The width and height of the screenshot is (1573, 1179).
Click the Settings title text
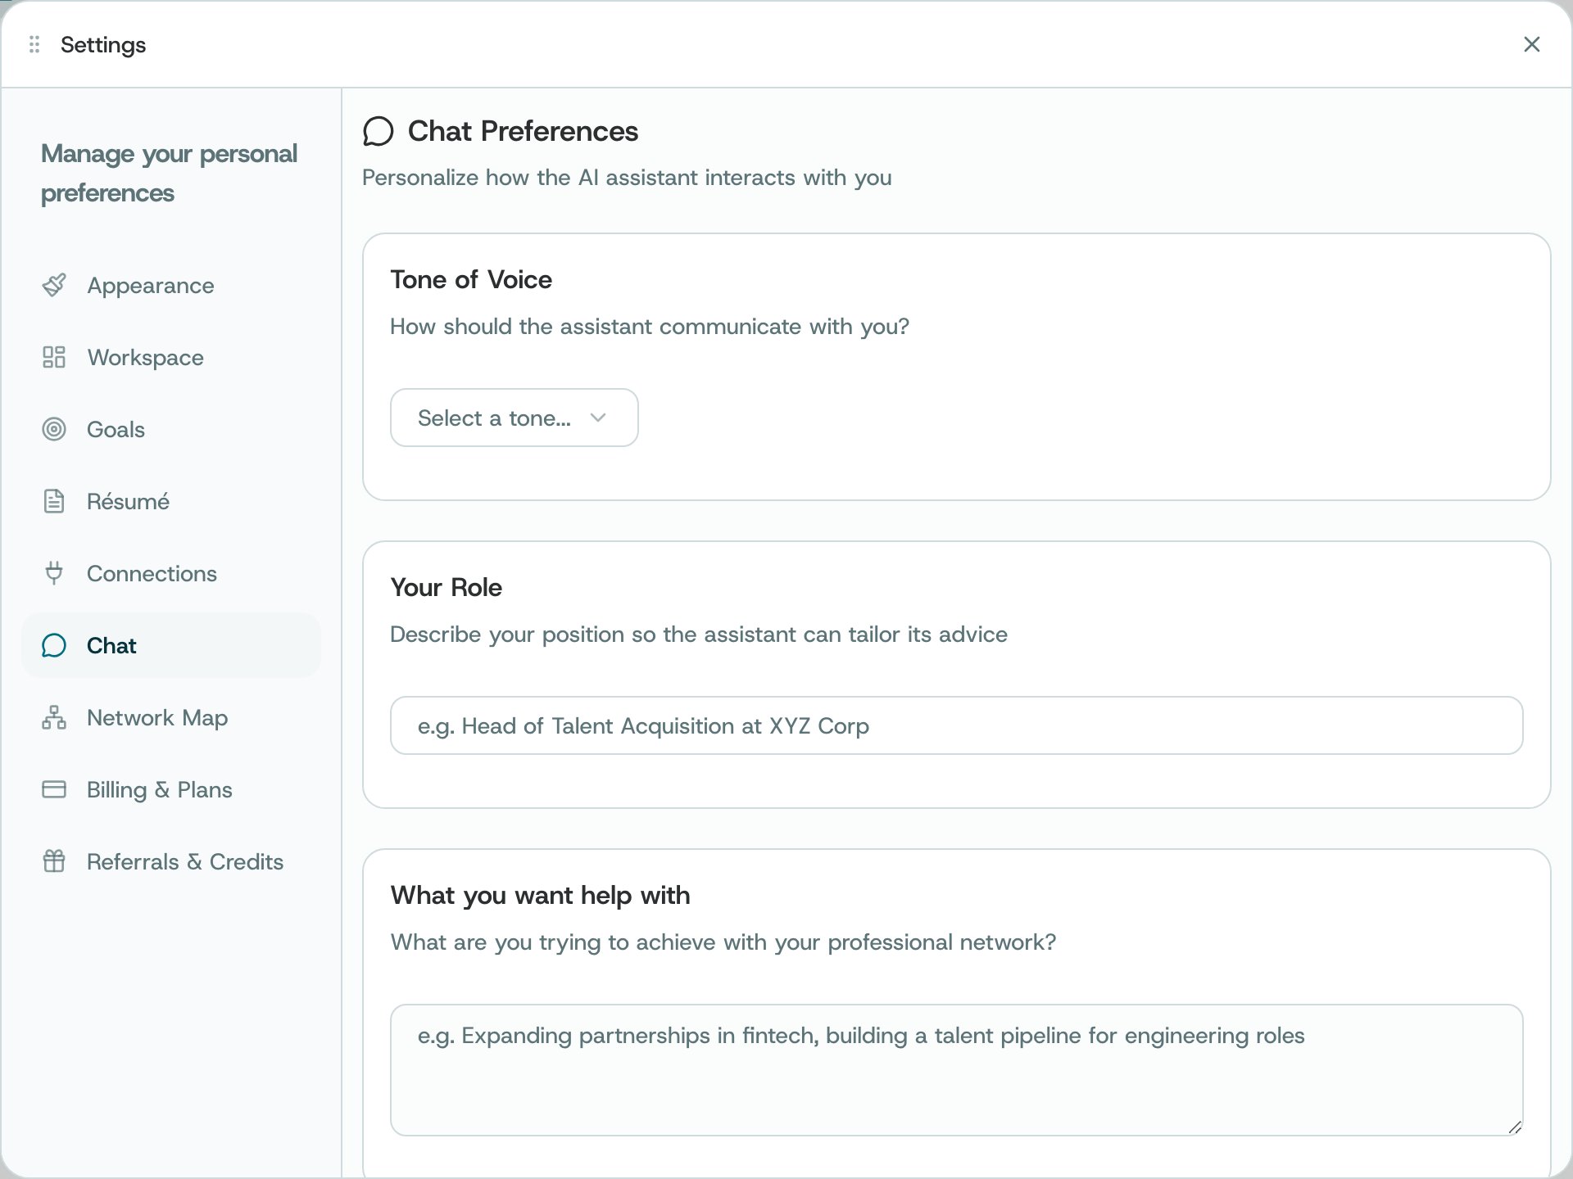[103, 45]
